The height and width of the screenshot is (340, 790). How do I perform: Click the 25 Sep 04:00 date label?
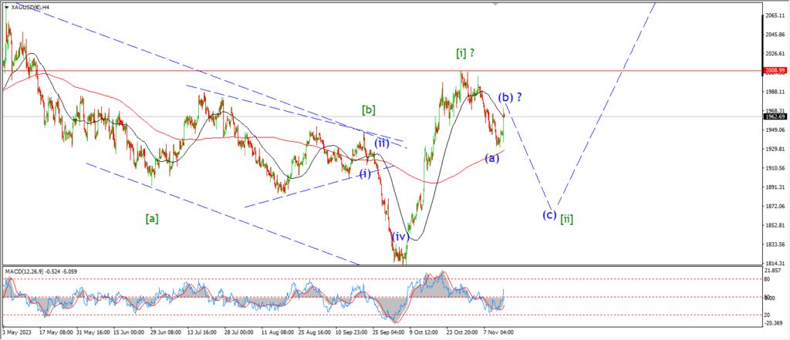389,332
